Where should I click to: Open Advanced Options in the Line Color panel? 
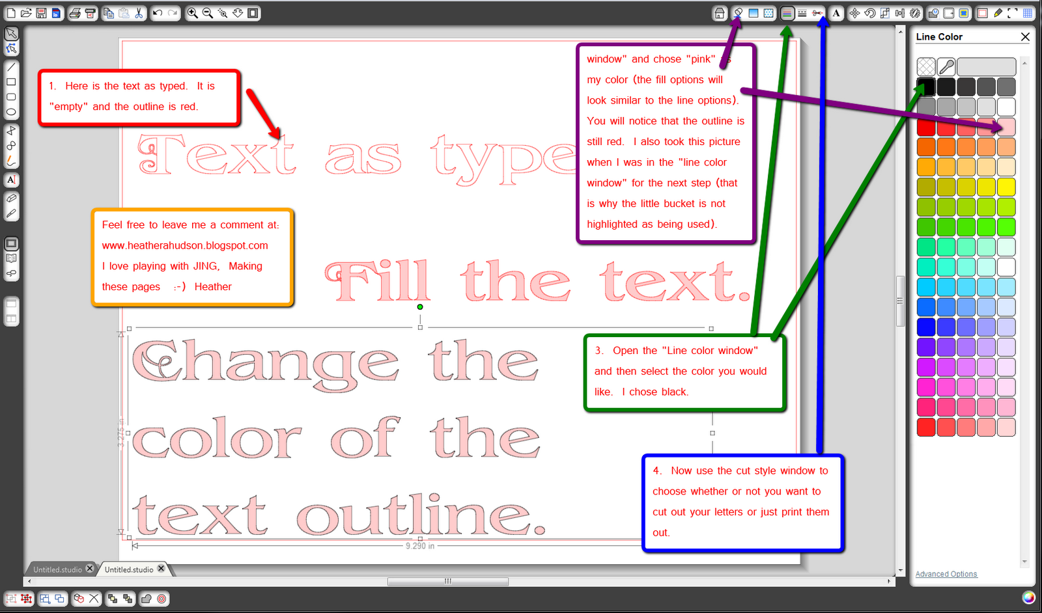point(946,574)
